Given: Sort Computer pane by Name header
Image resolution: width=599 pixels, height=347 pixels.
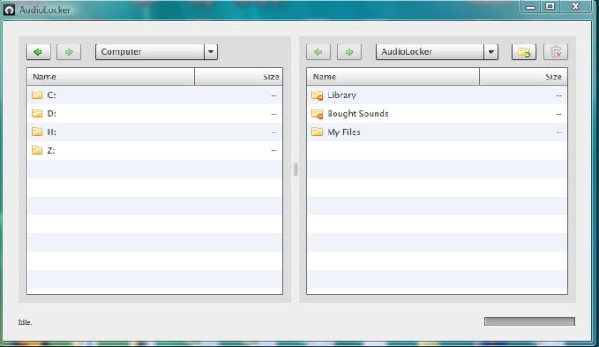Looking at the screenshot, I should pos(110,77).
